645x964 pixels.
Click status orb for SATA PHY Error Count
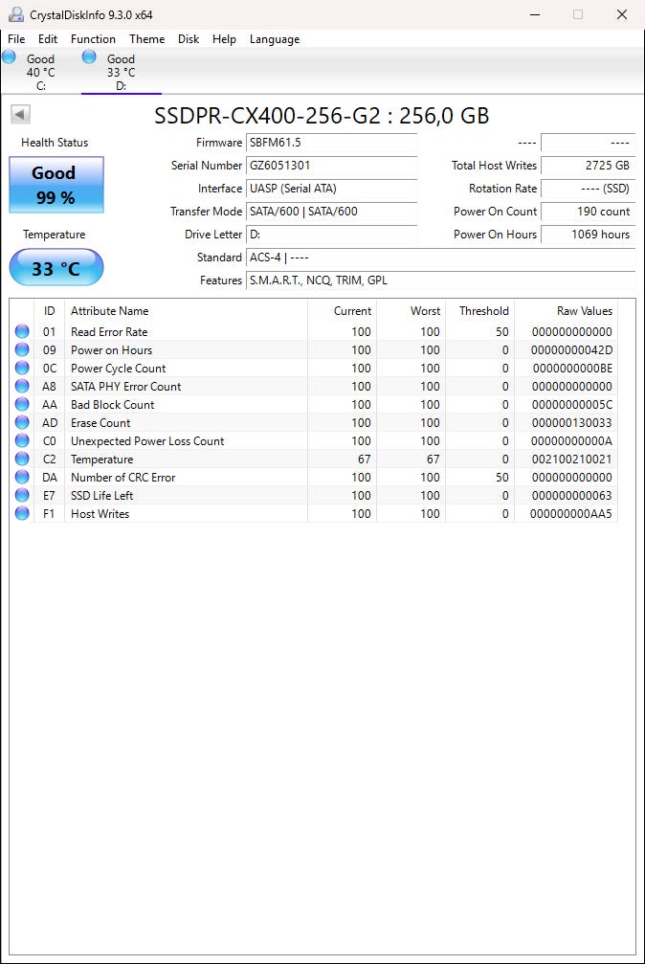(22, 386)
